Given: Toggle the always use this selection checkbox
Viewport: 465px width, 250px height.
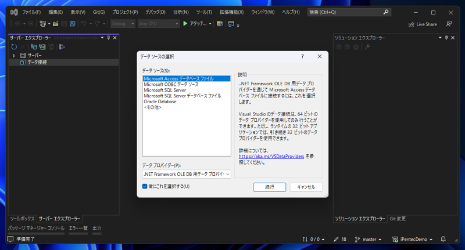Looking at the screenshot, I should 145,186.
